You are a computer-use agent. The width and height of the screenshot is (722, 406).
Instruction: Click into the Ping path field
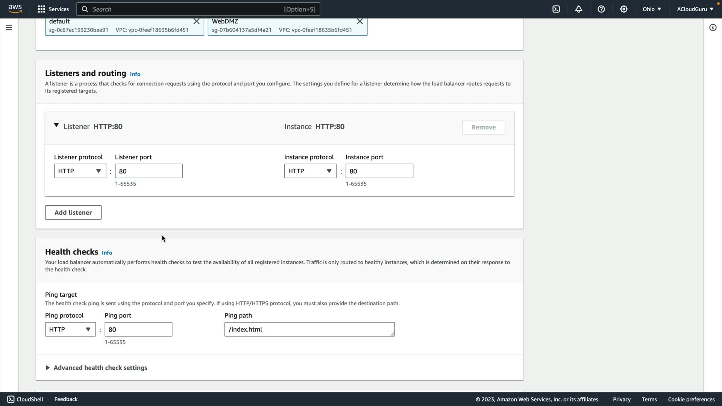[x=309, y=329]
